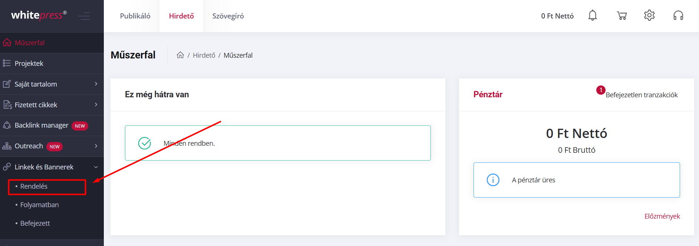Select the Rendelés submenu item
Image resolution: width=699 pixels, height=246 pixels.
click(47, 186)
